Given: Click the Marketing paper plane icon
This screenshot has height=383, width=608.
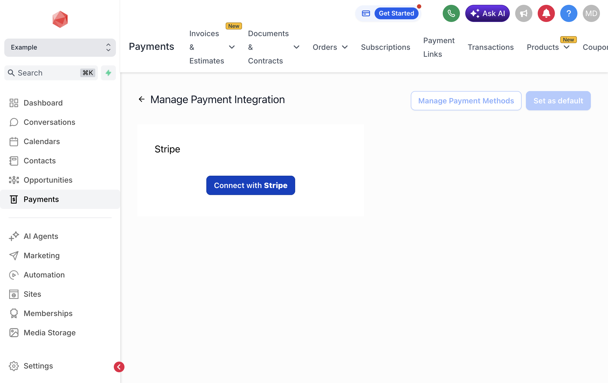Looking at the screenshot, I should 14,256.
